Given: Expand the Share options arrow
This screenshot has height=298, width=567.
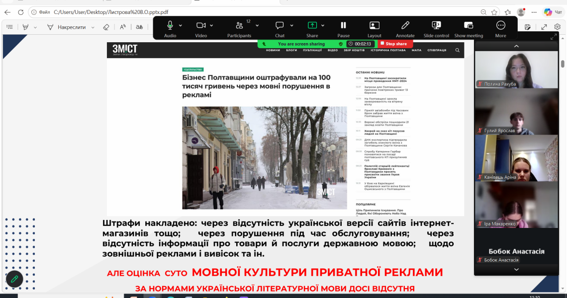Looking at the screenshot, I should (323, 26).
